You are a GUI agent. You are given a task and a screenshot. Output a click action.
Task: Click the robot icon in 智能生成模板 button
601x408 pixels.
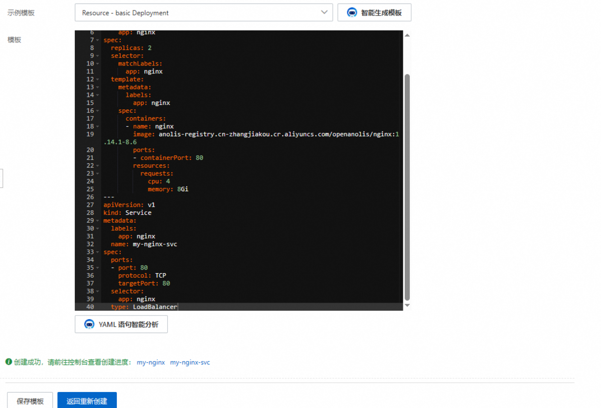pos(352,12)
